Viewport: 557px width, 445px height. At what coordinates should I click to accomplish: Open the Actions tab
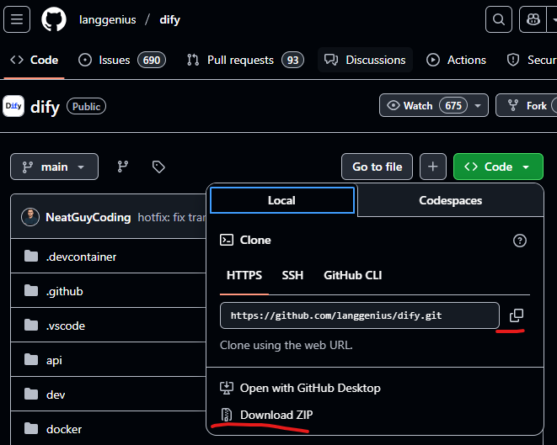(456, 60)
